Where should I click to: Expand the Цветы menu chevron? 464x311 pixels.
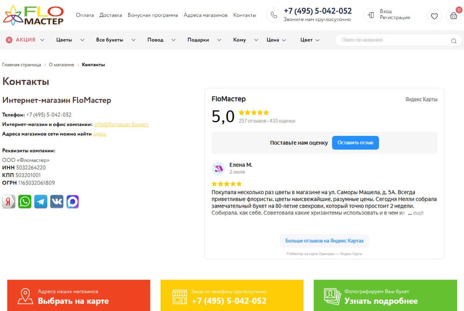82,40
